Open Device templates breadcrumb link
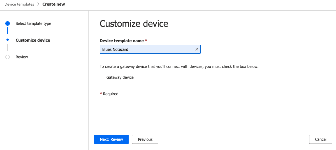 (x=19, y=4)
